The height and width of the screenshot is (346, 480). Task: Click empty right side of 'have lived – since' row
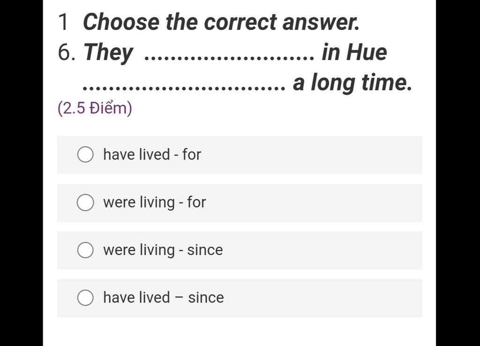(328, 298)
